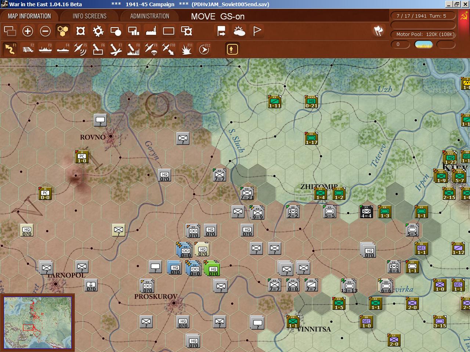Click the clear-sky weather indicator
The height and width of the screenshot is (352, 470).
click(x=423, y=44)
